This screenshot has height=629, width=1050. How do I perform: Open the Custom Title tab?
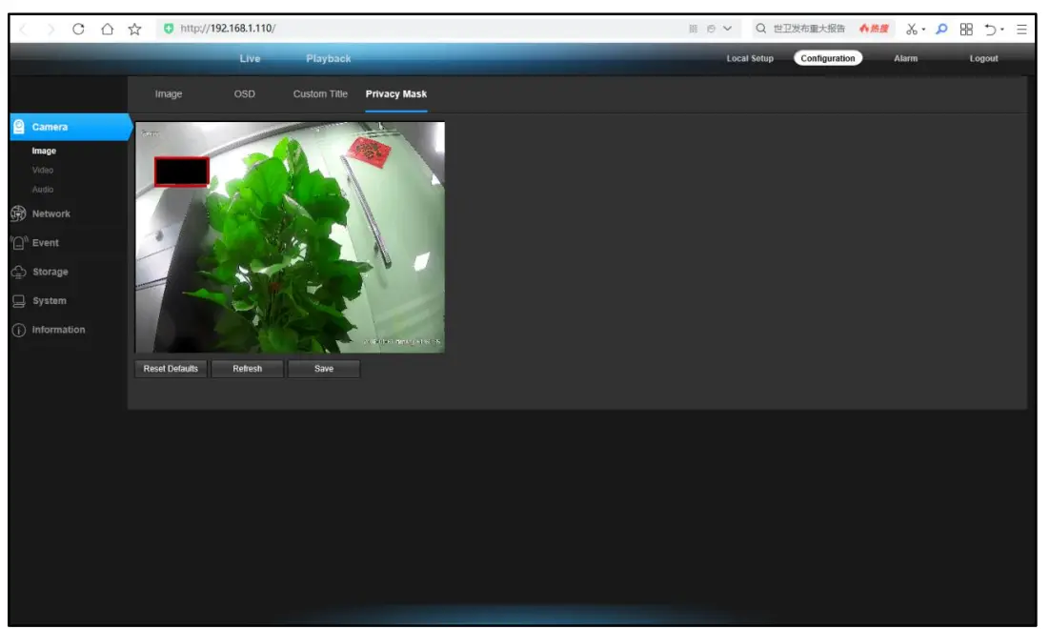[320, 93]
